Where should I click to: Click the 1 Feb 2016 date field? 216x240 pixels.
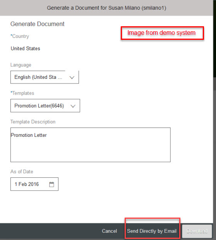(34, 184)
